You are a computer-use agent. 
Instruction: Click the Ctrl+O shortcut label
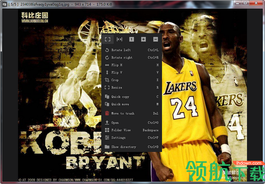pyautogui.click(x=153, y=122)
